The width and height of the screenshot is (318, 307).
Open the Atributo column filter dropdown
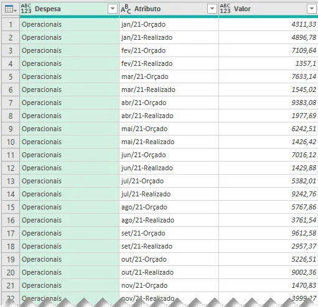click(212, 9)
